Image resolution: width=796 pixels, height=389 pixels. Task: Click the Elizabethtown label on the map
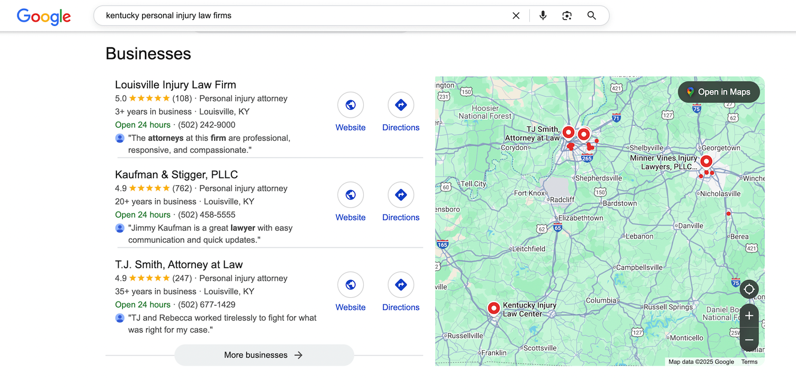tap(581, 218)
